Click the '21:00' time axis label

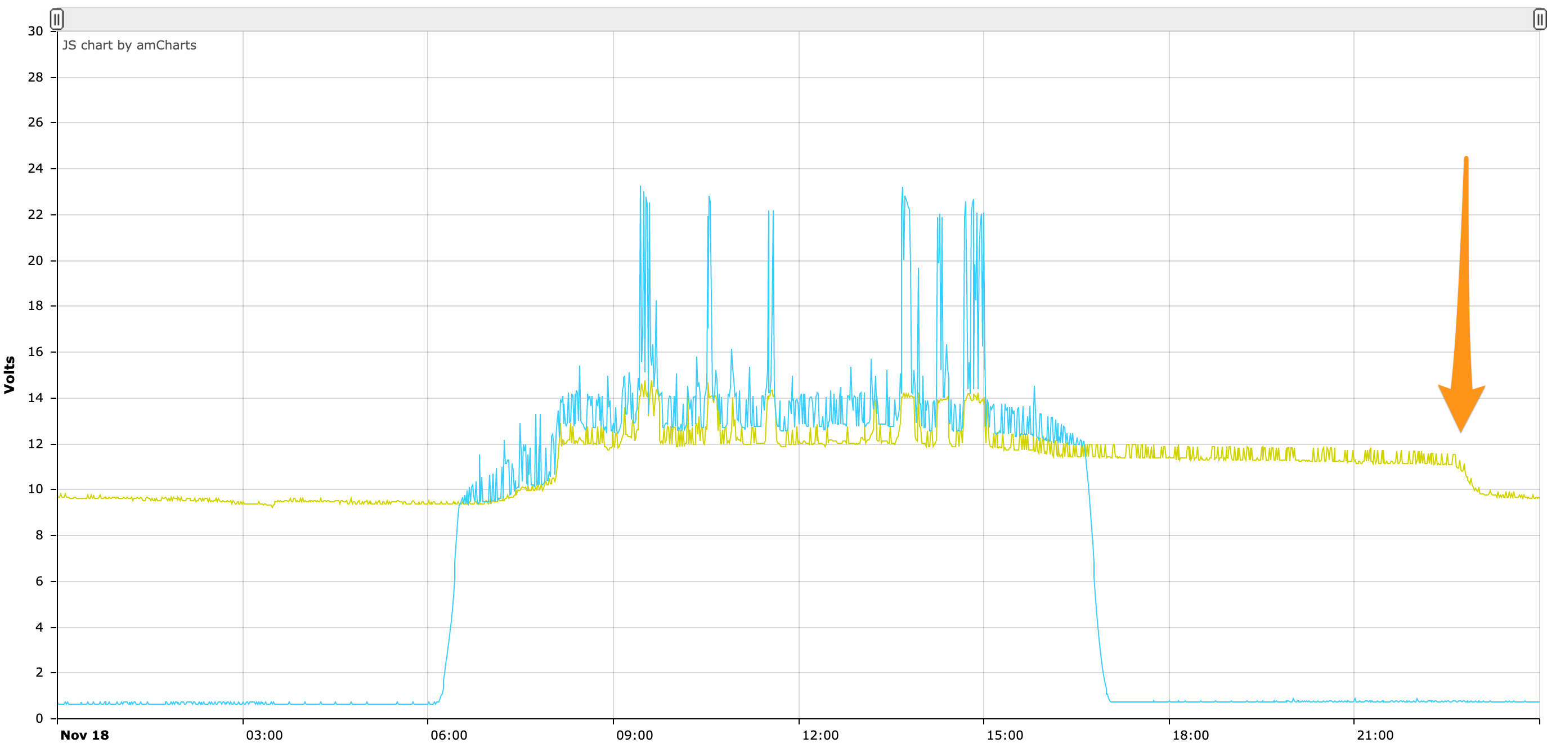pyautogui.click(x=1375, y=735)
